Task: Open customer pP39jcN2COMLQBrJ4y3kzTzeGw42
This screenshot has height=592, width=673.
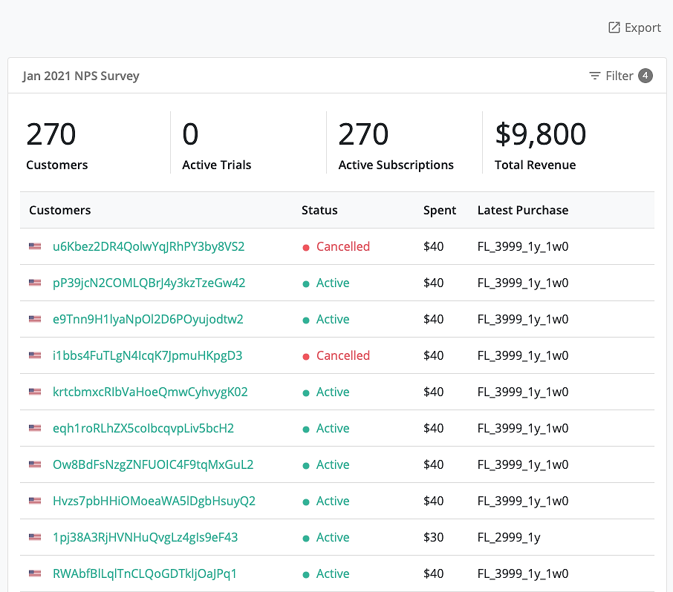Action: (x=149, y=283)
